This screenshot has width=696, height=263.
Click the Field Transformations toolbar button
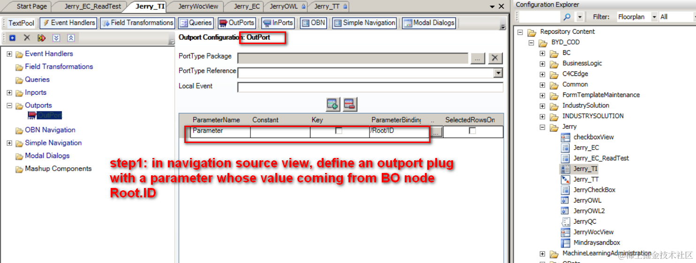point(137,23)
